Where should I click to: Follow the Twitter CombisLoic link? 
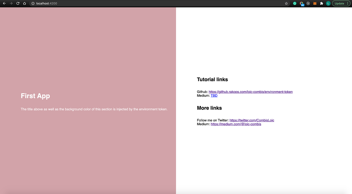point(251,120)
